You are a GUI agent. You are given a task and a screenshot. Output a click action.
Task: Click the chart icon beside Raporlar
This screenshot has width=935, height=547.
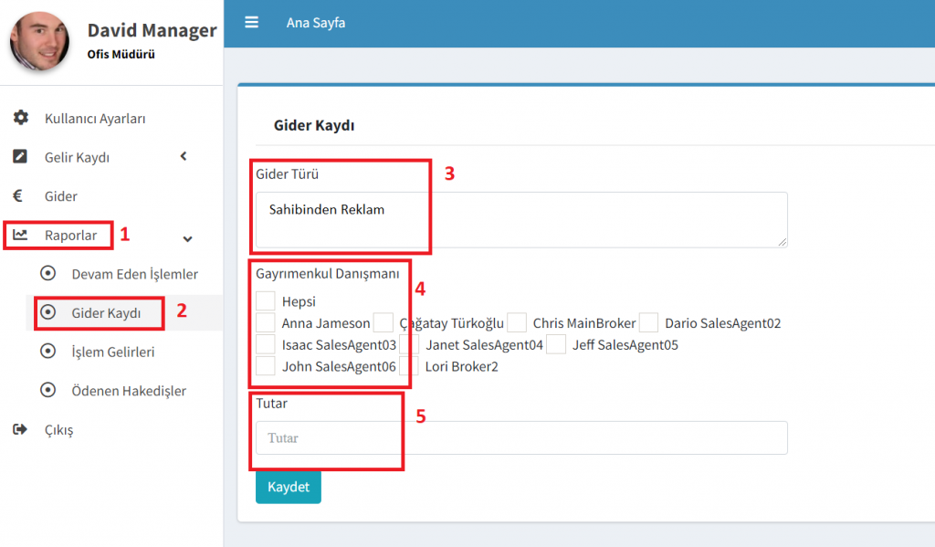(20, 235)
